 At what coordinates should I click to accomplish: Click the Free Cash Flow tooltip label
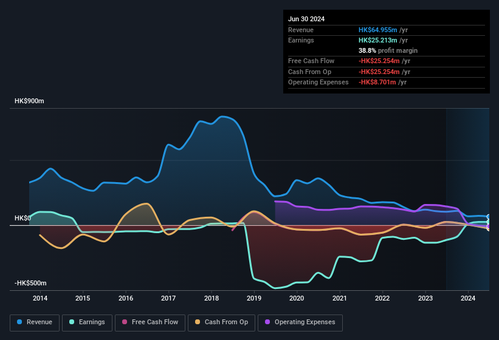[311, 61]
